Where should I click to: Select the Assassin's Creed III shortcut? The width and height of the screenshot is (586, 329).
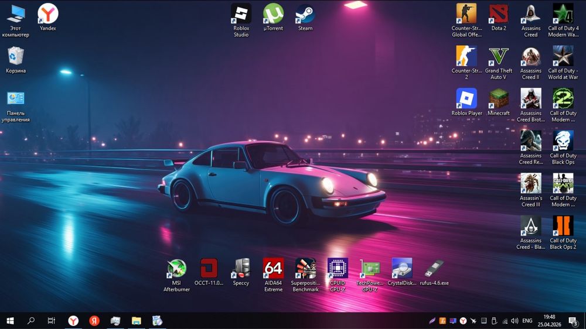[531, 190]
